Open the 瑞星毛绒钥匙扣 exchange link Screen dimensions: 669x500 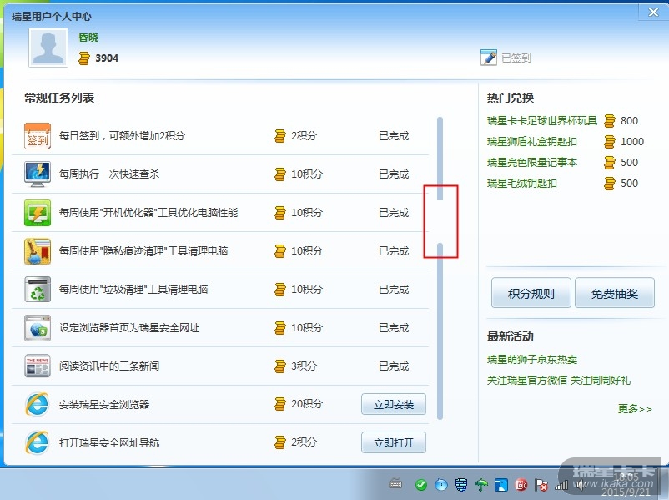coord(522,184)
